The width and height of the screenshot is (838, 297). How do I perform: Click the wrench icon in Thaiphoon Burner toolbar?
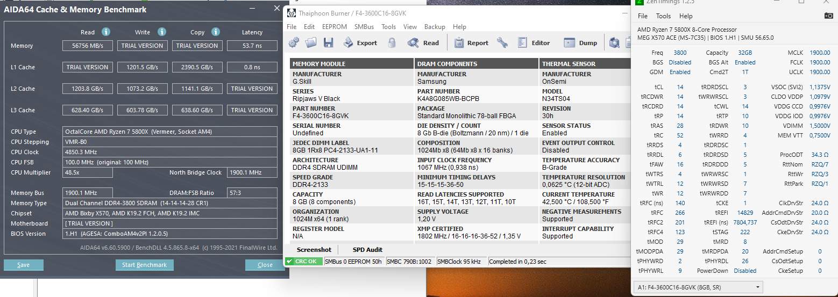point(502,43)
